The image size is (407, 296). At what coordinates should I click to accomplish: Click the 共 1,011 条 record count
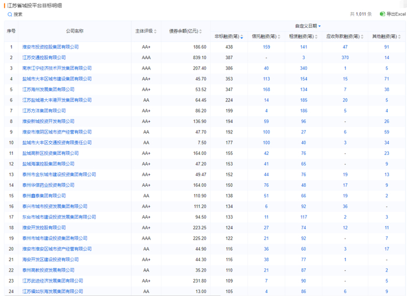(x=360, y=15)
